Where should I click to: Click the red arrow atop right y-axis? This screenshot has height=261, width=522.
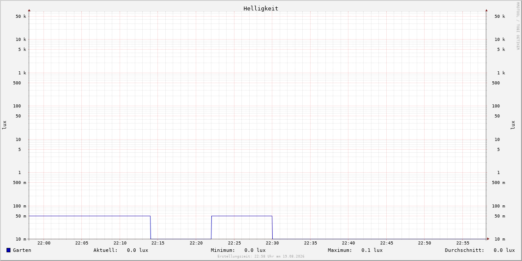coord(486,10)
